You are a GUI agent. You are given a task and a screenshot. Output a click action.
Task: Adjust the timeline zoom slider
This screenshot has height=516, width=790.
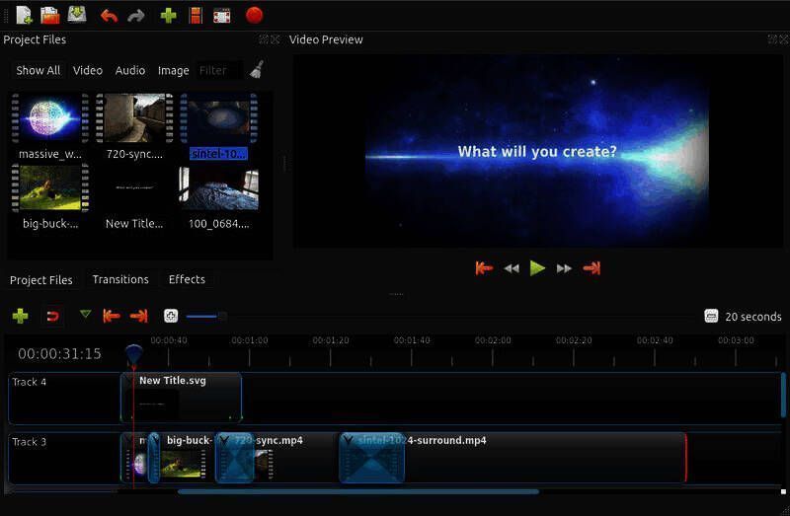pyautogui.click(x=221, y=316)
